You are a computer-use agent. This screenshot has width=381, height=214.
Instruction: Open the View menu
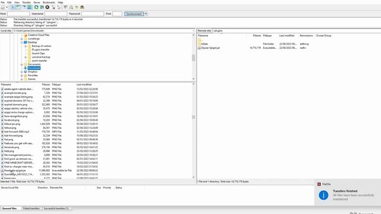pos(17,2)
